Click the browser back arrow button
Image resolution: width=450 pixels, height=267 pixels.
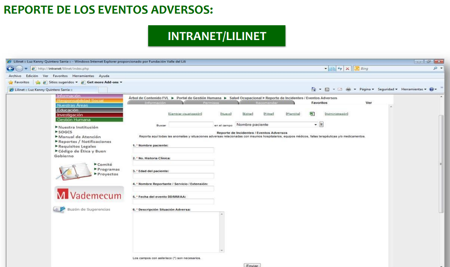coord(11,68)
